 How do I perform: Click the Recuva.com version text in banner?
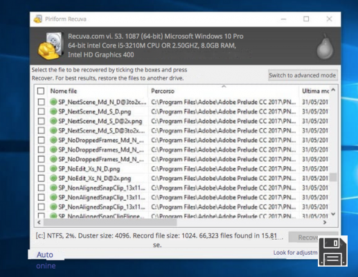coord(156,36)
